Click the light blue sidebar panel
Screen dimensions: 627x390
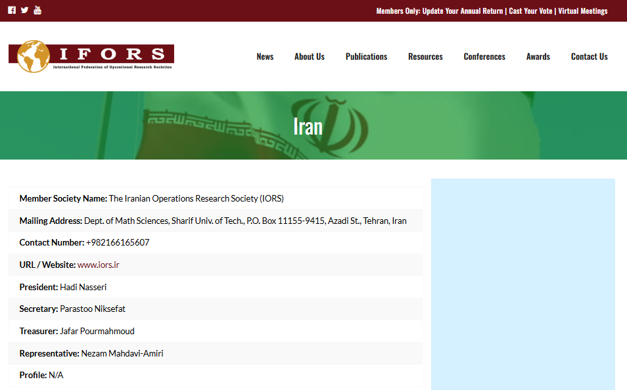522,282
